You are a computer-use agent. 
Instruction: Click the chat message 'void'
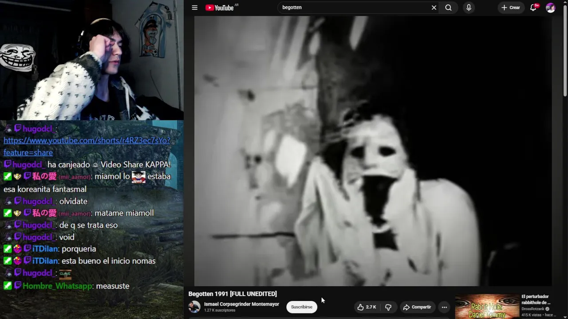click(x=67, y=237)
